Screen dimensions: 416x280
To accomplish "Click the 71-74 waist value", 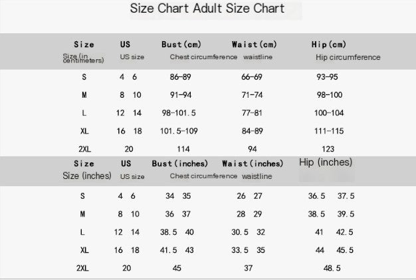I will pos(252,95).
